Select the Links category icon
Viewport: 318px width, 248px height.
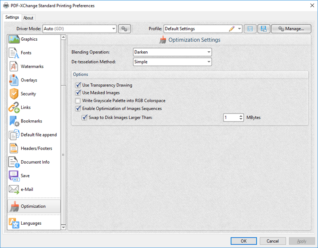click(x=14, y=107)
